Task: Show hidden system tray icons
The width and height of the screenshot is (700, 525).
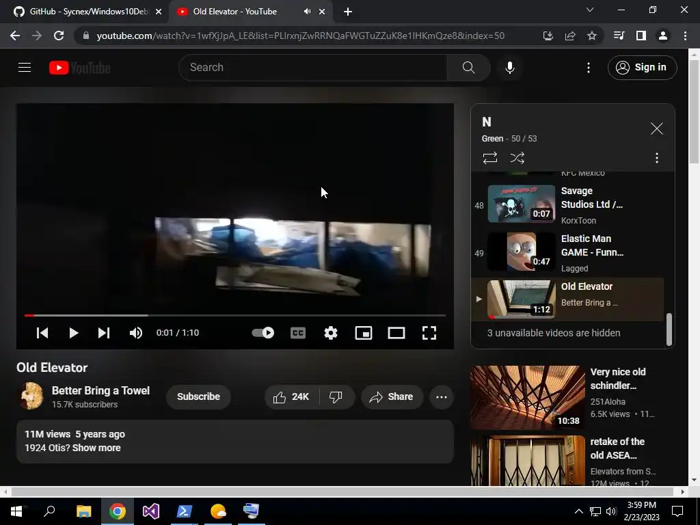Action: 578,511
